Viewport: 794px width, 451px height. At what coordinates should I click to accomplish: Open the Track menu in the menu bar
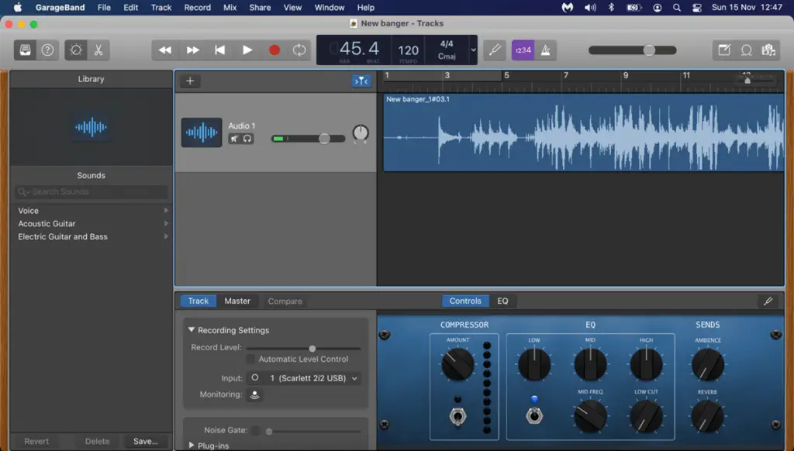(161, 8)
